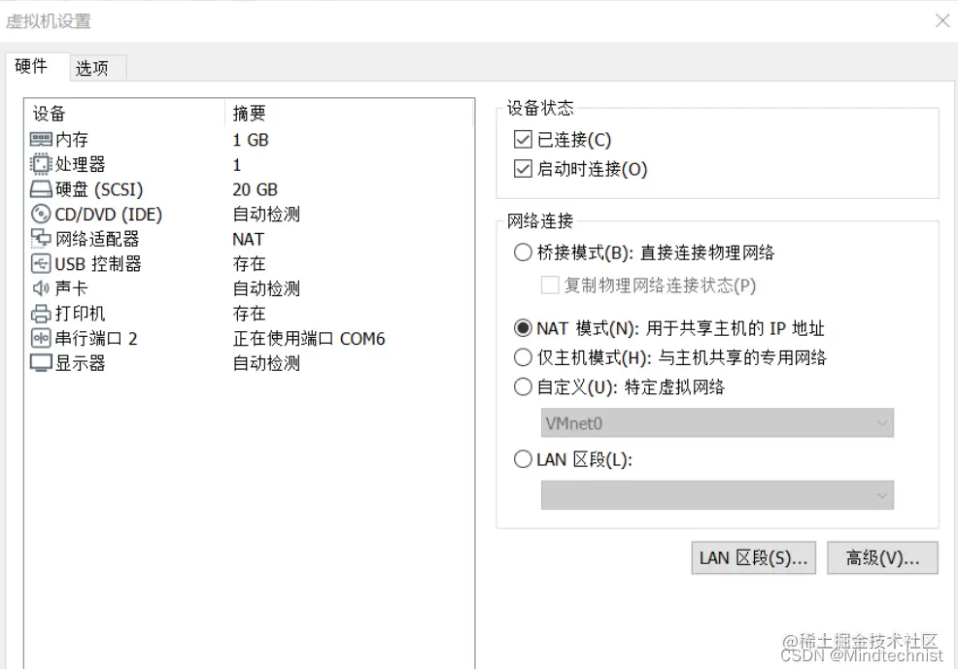This screenshot has height=671, width=958.
Task: Click the 20 GB disk summary value
Action: (x=256, y=190)
